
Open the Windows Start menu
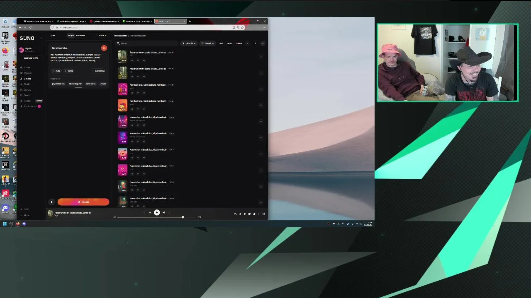(x=5, y=224)
